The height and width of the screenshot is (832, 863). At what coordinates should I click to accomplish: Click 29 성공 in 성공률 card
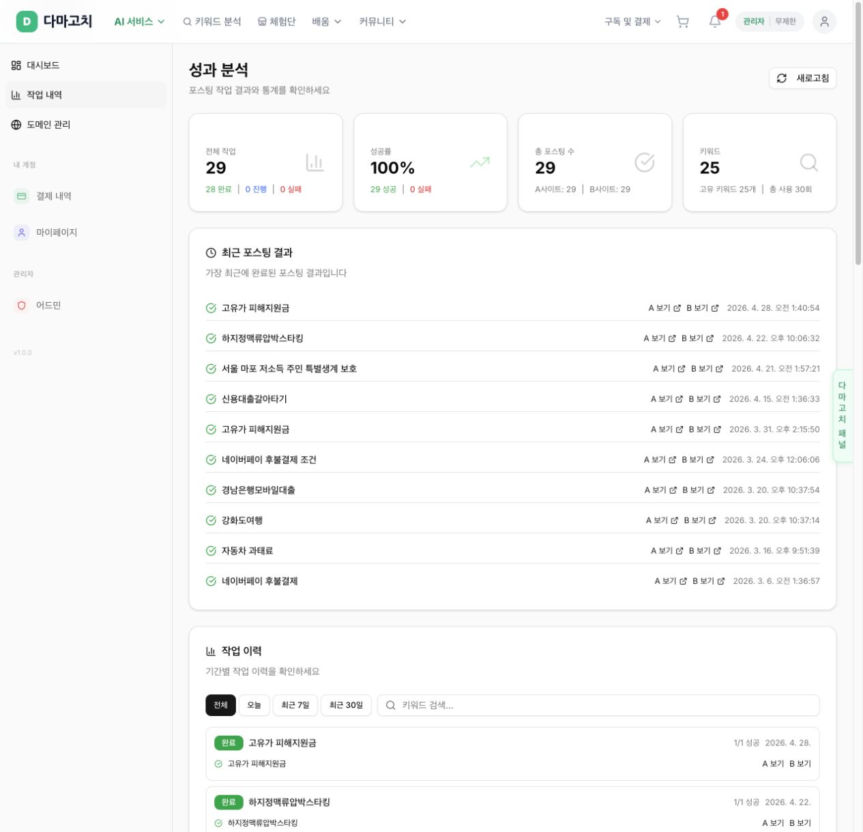(x=383, y=190)
